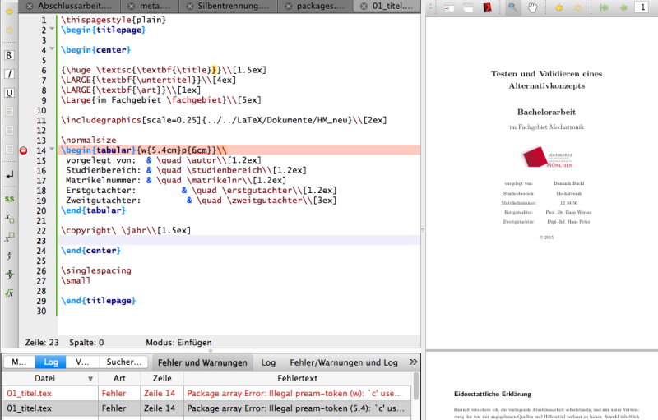Select the magnifier zoom tool in PDF viewer
The width and height of the screenshot is (658, 420).
tap(512, 7)
